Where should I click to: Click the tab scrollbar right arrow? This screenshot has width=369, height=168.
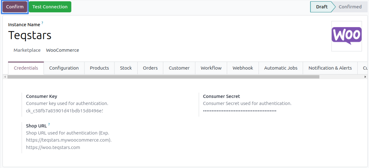[x=365, y=77]
